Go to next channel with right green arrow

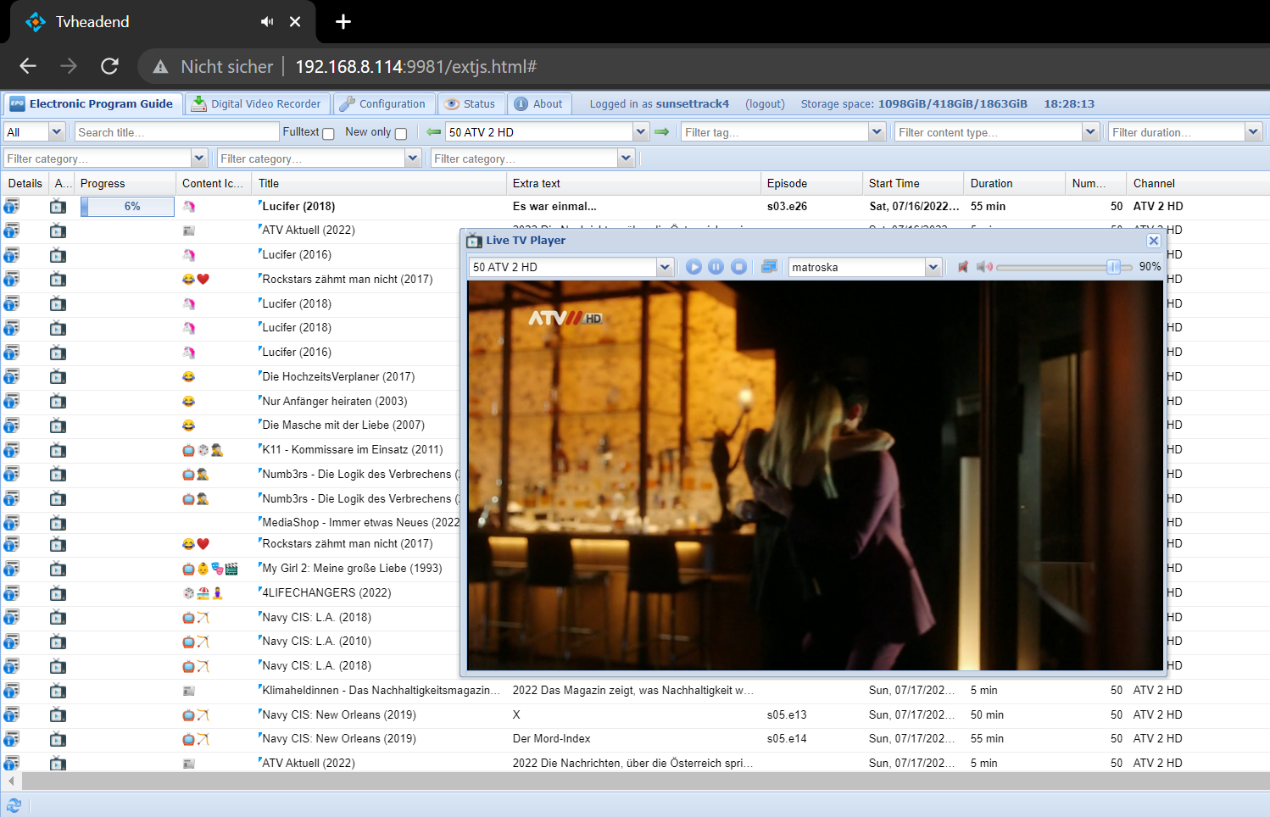[x=662, y=131]
